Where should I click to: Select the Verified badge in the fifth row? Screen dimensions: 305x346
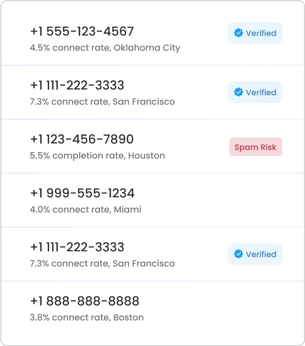255,254
